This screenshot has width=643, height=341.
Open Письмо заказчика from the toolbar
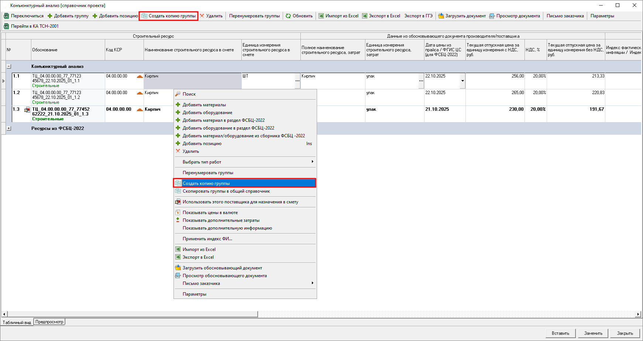pyautogui.click(x=565, y=16)
